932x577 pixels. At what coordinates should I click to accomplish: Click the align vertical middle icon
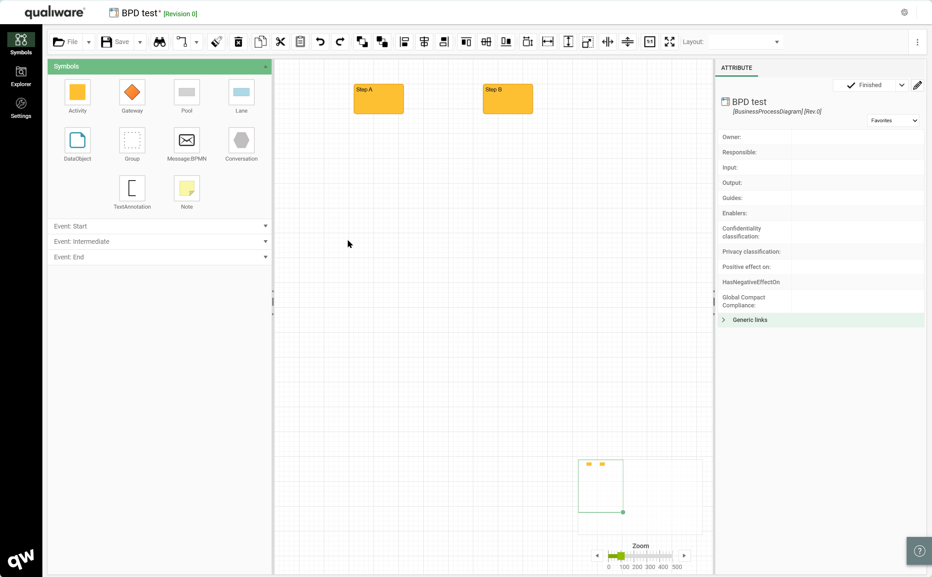tap(486, 42)
